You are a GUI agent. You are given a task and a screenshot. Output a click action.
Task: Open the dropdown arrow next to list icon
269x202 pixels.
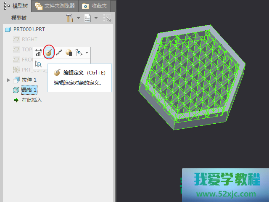pyautogui.click(x=96, y=18)
